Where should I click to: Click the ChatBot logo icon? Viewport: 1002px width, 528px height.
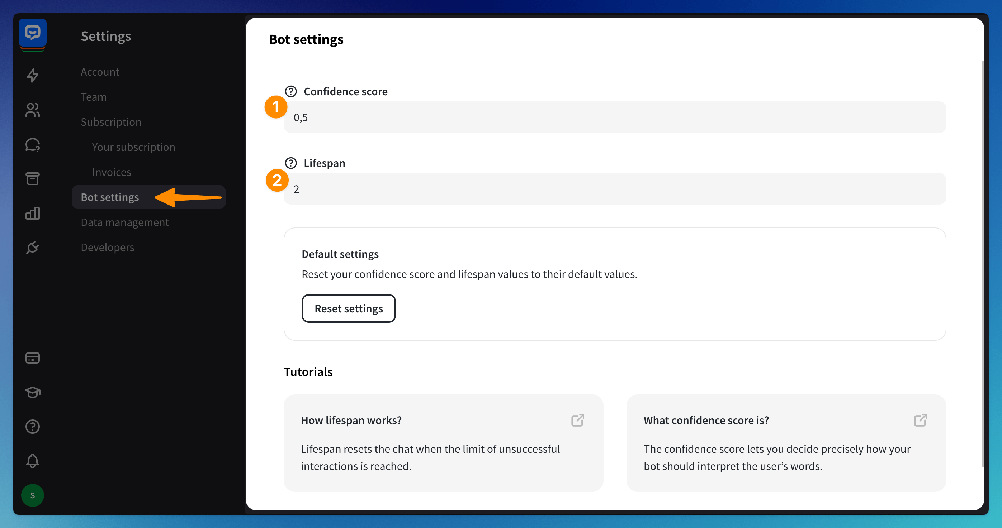[x=32, y=33]
